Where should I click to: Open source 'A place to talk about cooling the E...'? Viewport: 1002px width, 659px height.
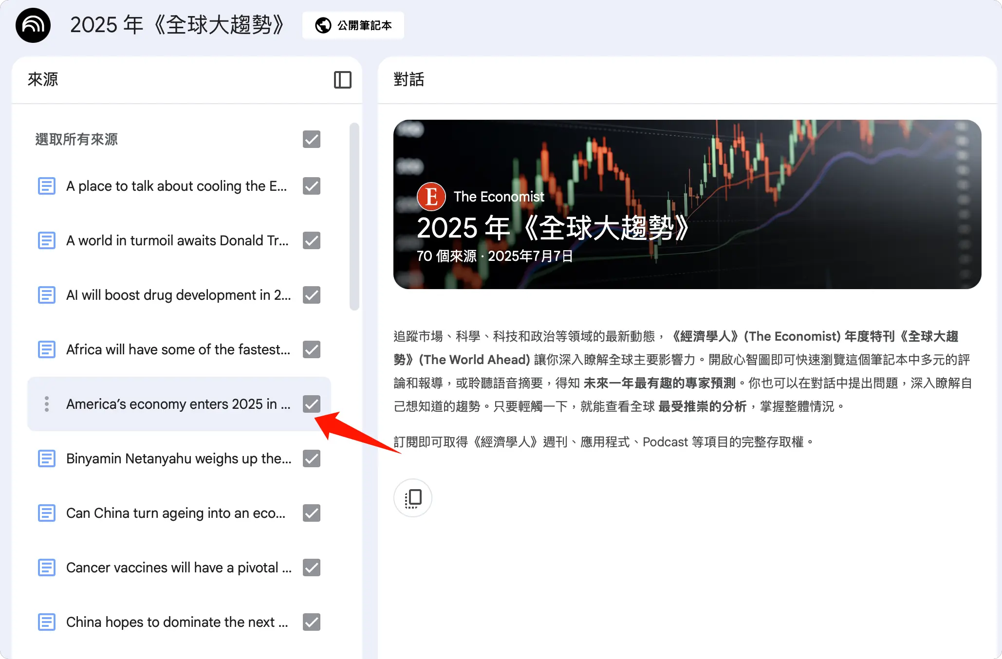tap(176, 186)
